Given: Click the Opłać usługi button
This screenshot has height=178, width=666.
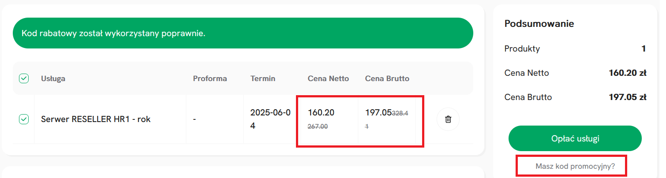Looking at the screenshot, I should (575, 138).
